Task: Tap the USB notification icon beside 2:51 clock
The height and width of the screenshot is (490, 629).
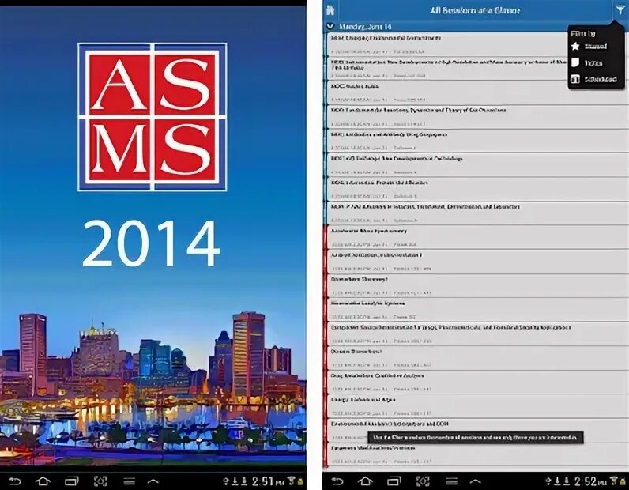Action: pyautogui.click(x=226, y=481)
